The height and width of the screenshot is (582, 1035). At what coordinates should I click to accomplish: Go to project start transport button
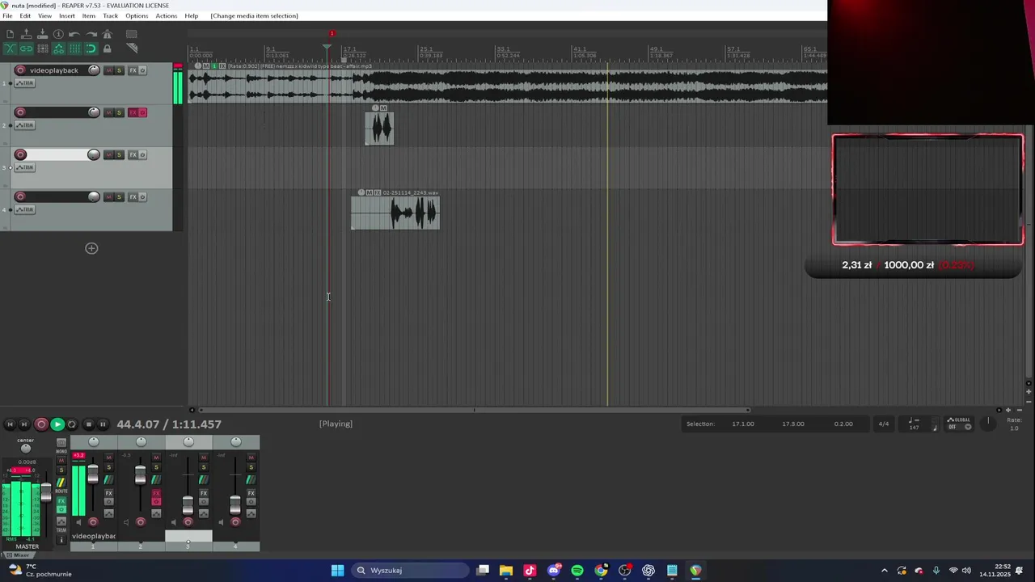[10, 424]
